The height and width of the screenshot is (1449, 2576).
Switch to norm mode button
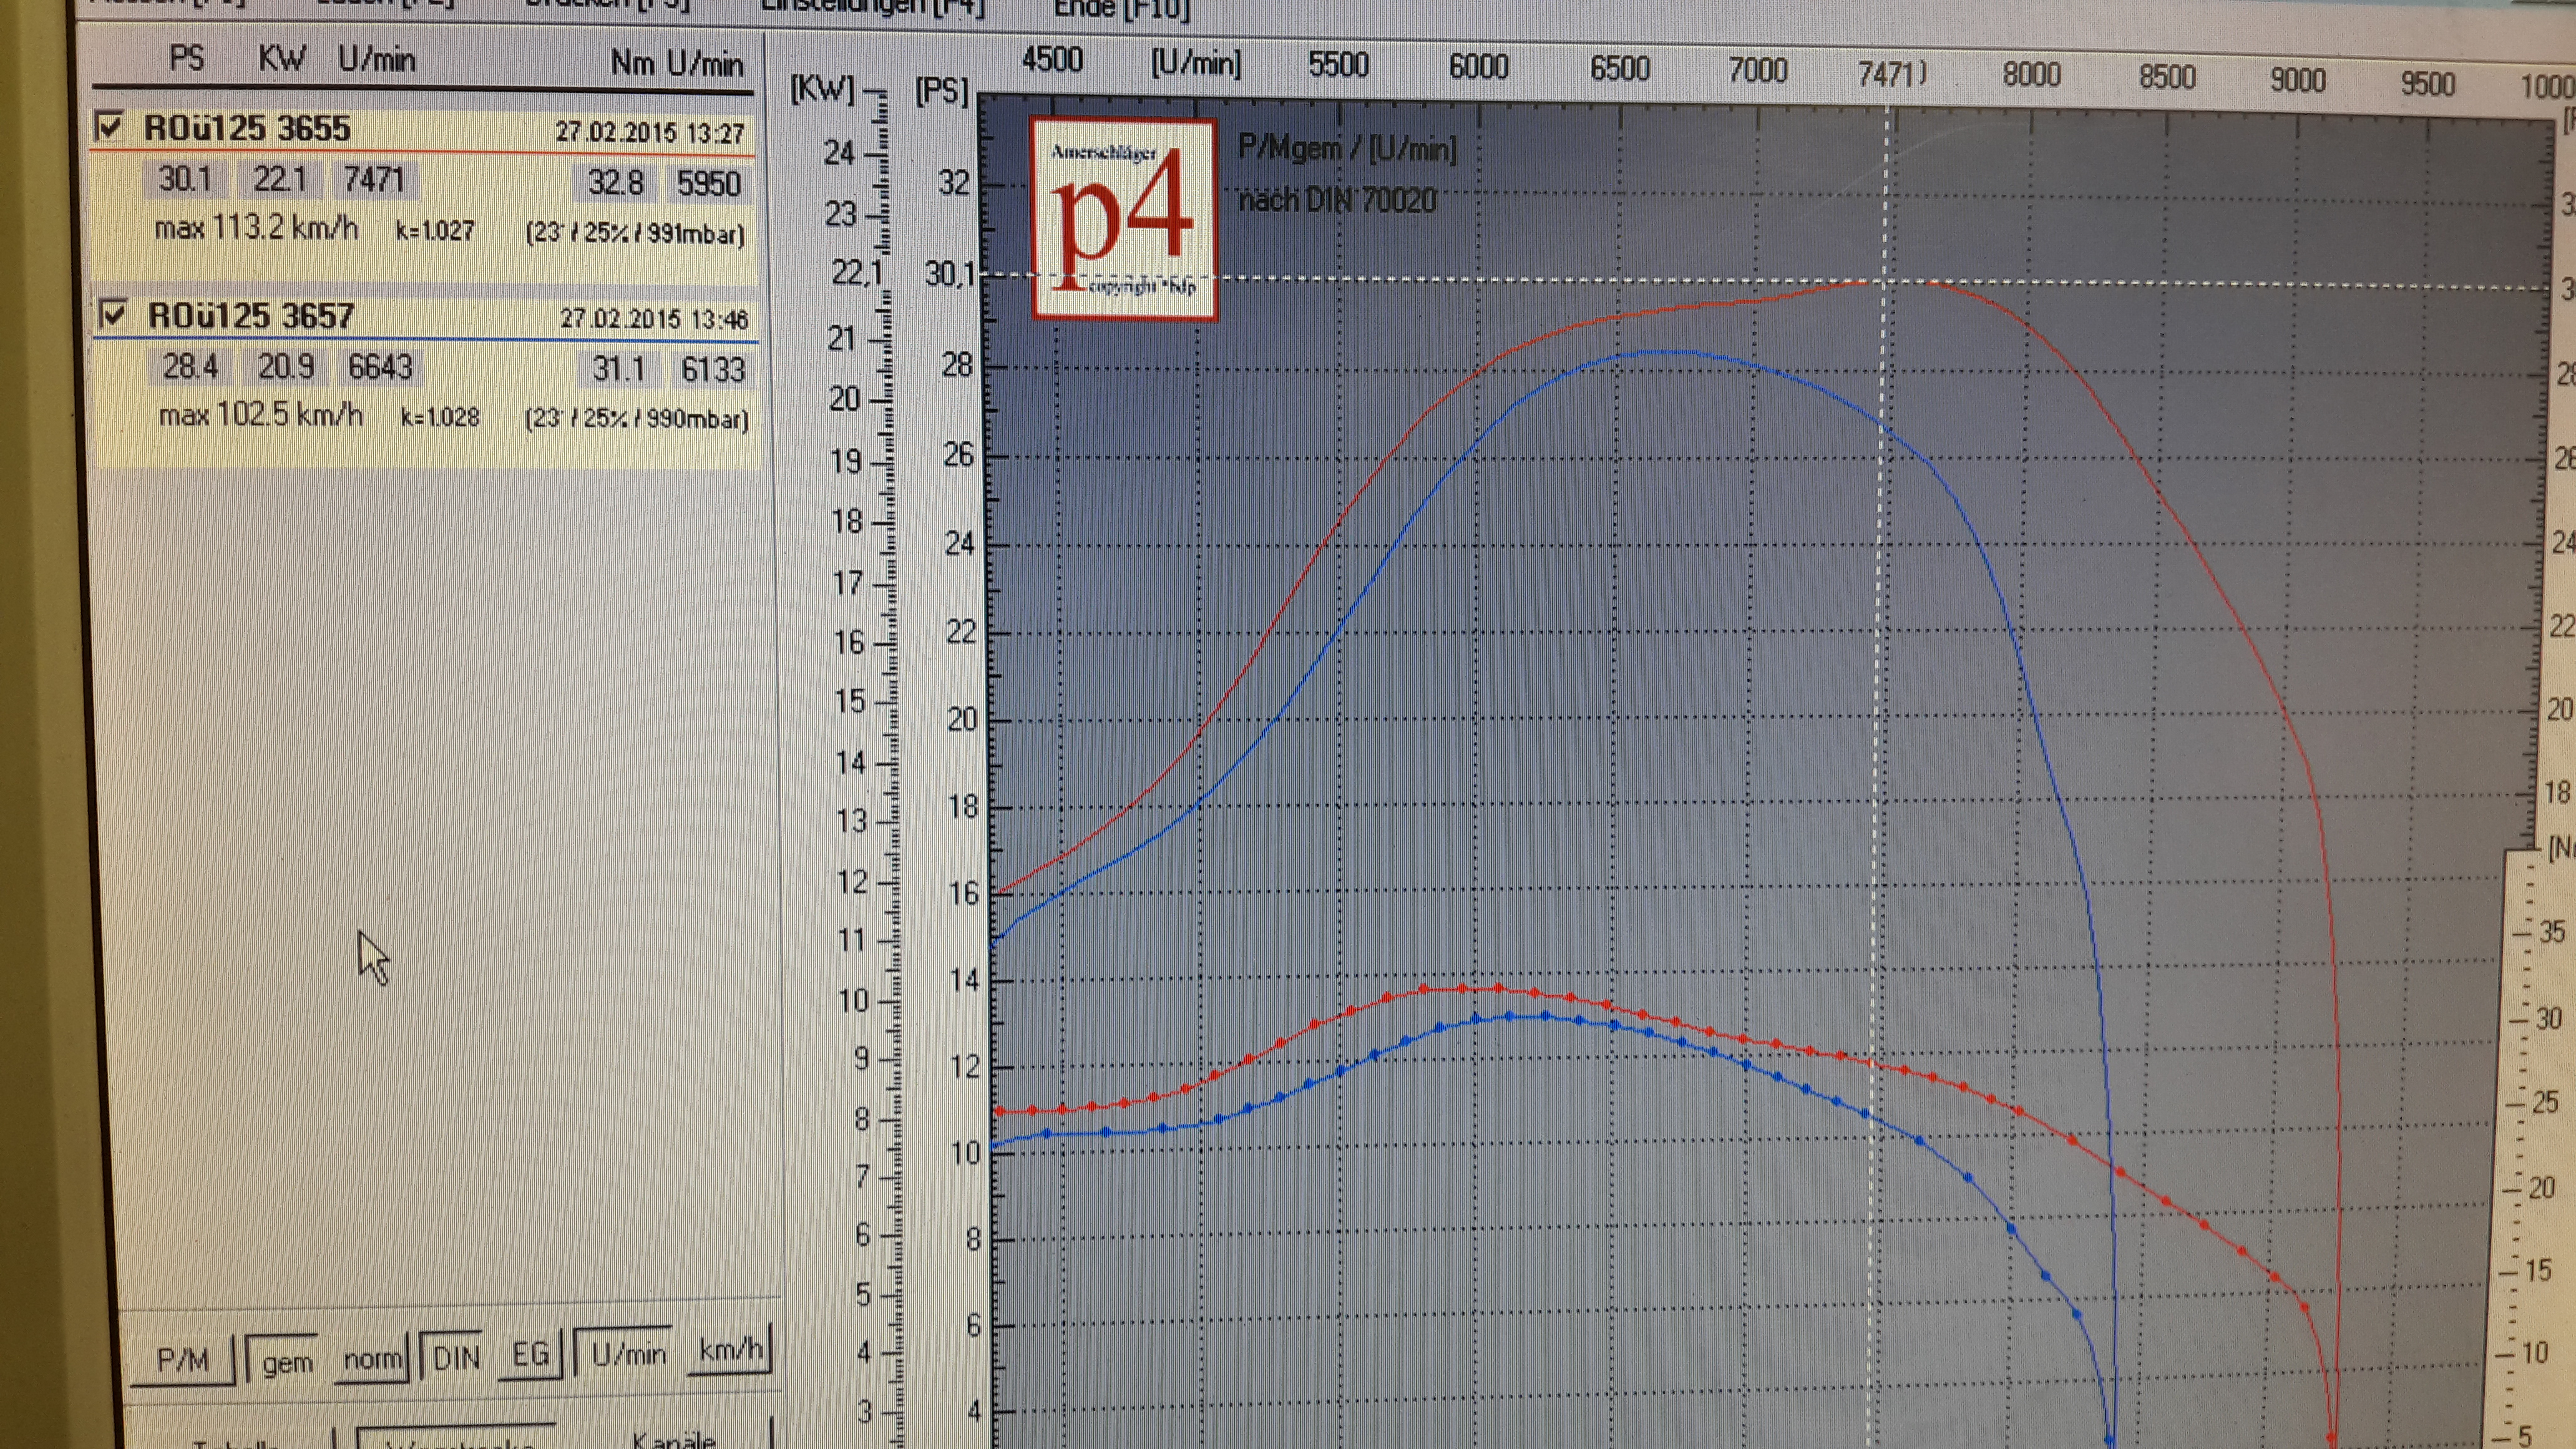(x=372, y=1359)
